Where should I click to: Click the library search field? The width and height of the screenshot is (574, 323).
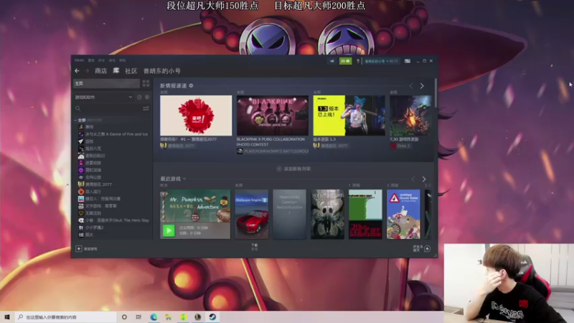(108, 108)
